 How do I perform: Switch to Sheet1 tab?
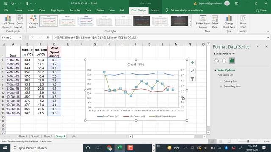coord(22,136)
